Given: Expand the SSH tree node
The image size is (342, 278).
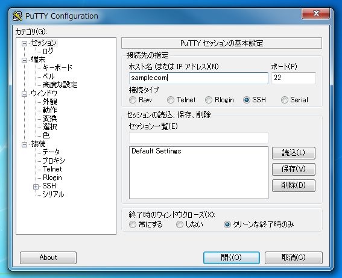Looking at the screenshot, I should 36,187.
